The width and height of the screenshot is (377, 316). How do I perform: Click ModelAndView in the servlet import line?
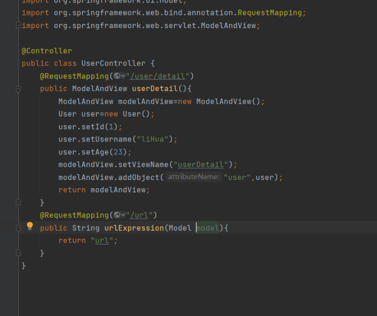click(x=228, y=26)
